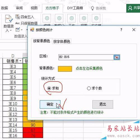Open the 数据 ribbon tab

coord(4,8)
